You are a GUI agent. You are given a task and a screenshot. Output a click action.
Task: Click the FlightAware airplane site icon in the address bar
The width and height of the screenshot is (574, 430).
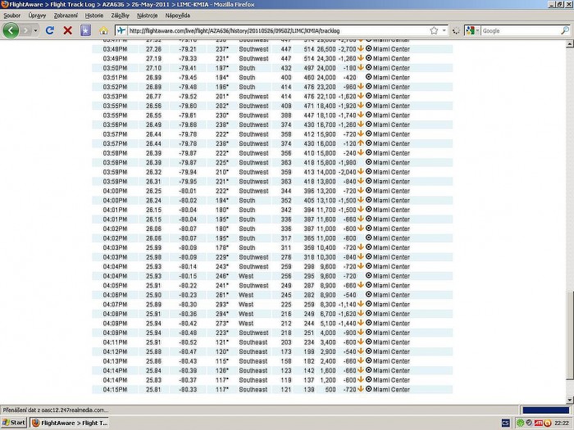tap(121, 31)
